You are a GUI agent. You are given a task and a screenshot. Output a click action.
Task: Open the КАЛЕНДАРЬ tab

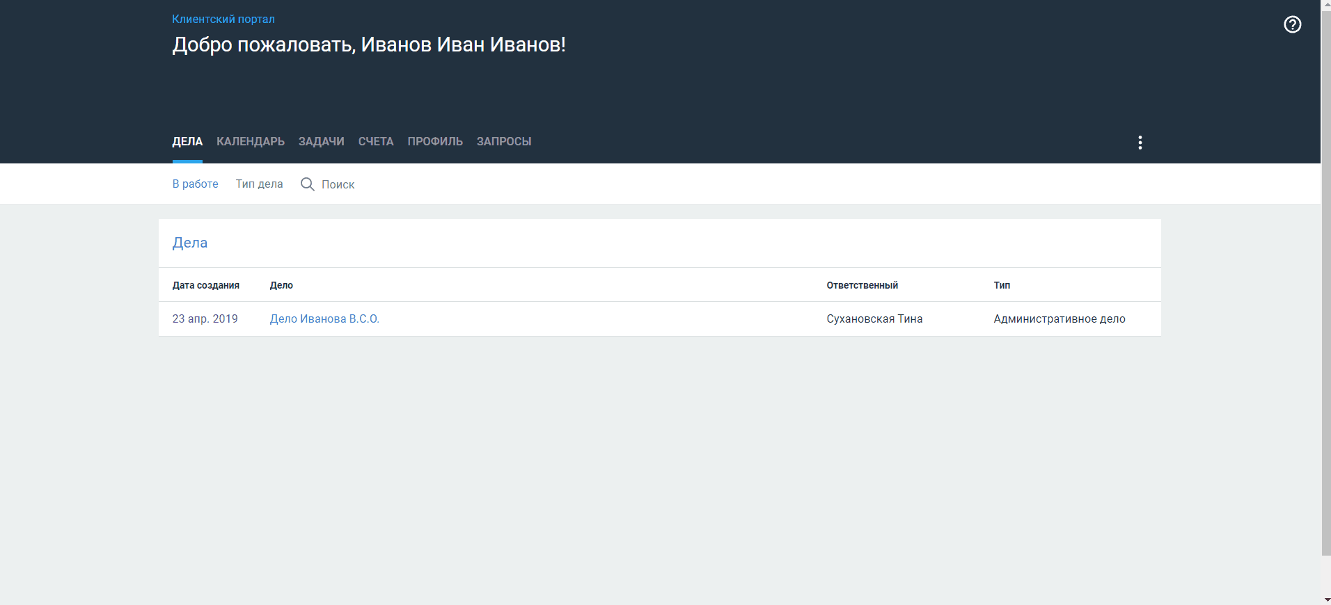click(x=251, y=142)
